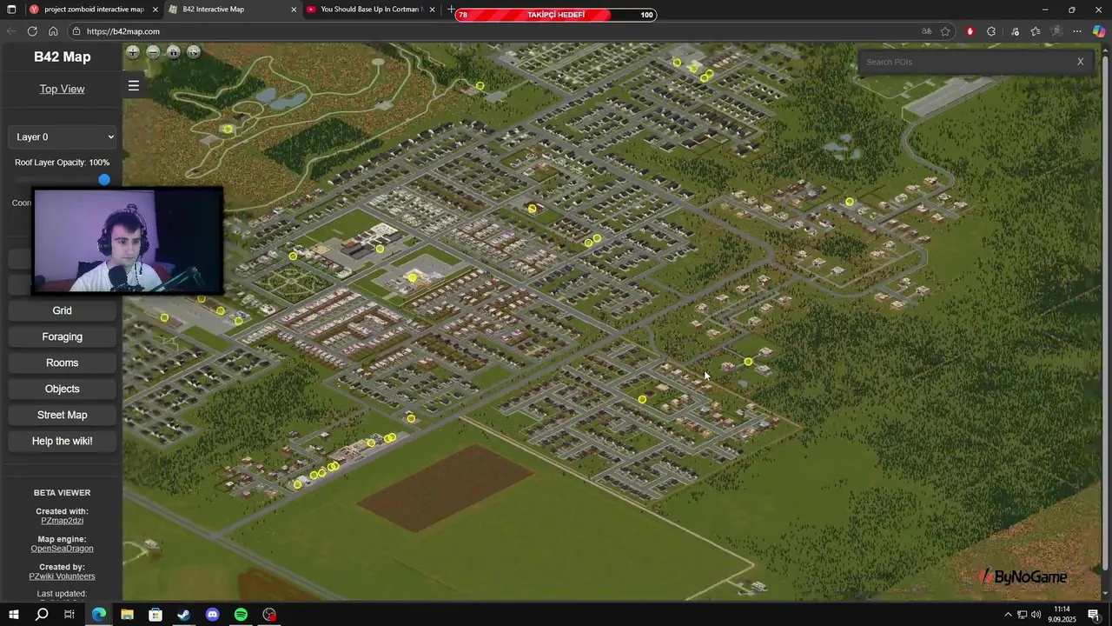The image size is (1112, 626).
Task: Click the map home view icon
Action: coord(174,52)
